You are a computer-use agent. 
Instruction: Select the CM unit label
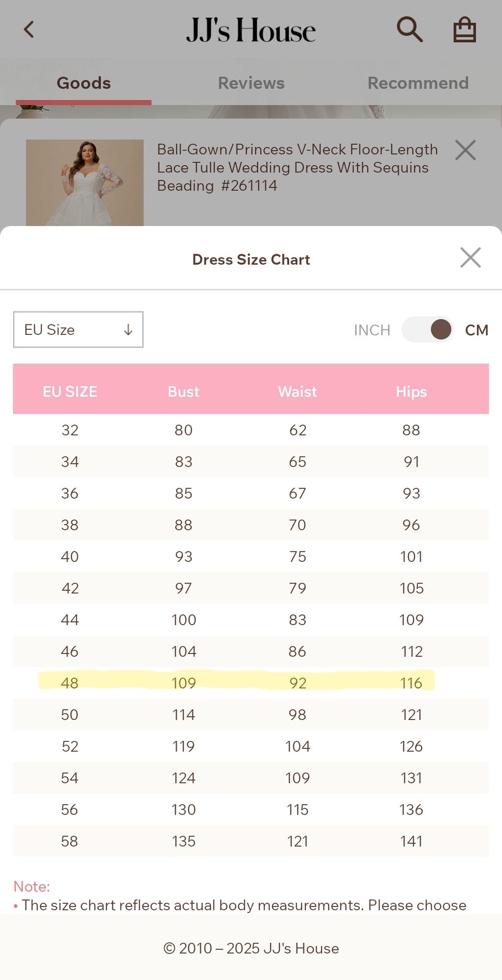pos(476,330)
